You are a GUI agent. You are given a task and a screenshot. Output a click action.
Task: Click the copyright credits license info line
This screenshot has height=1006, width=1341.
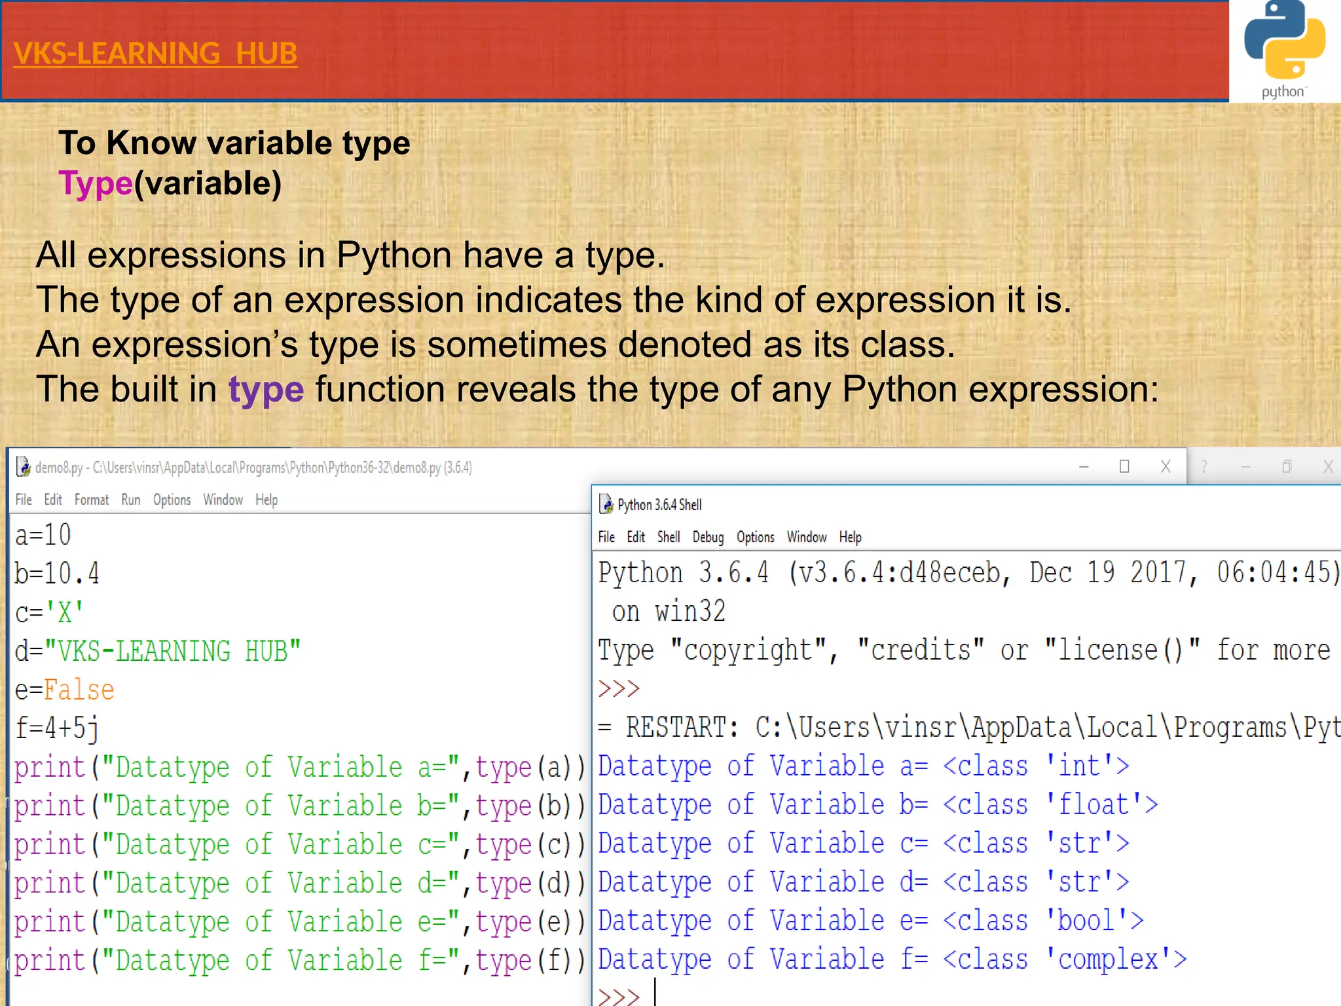pyautogui.click(x=964, y=650)
